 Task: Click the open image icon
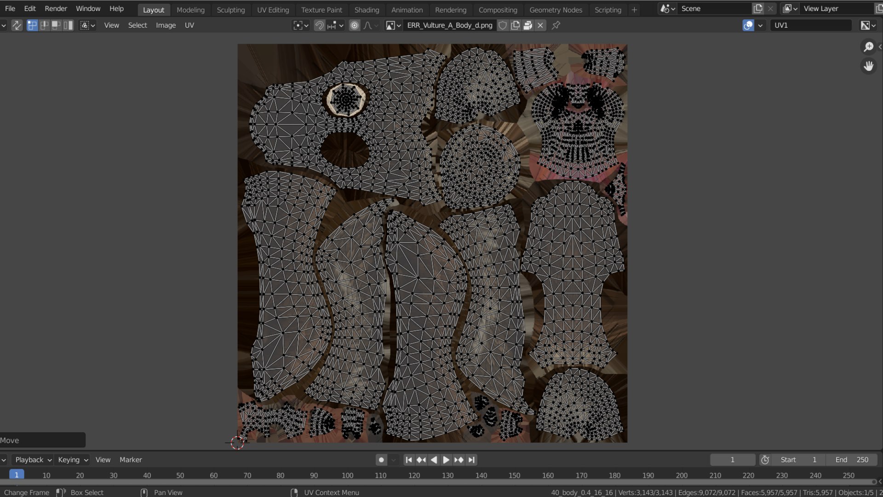pos(528,25)
